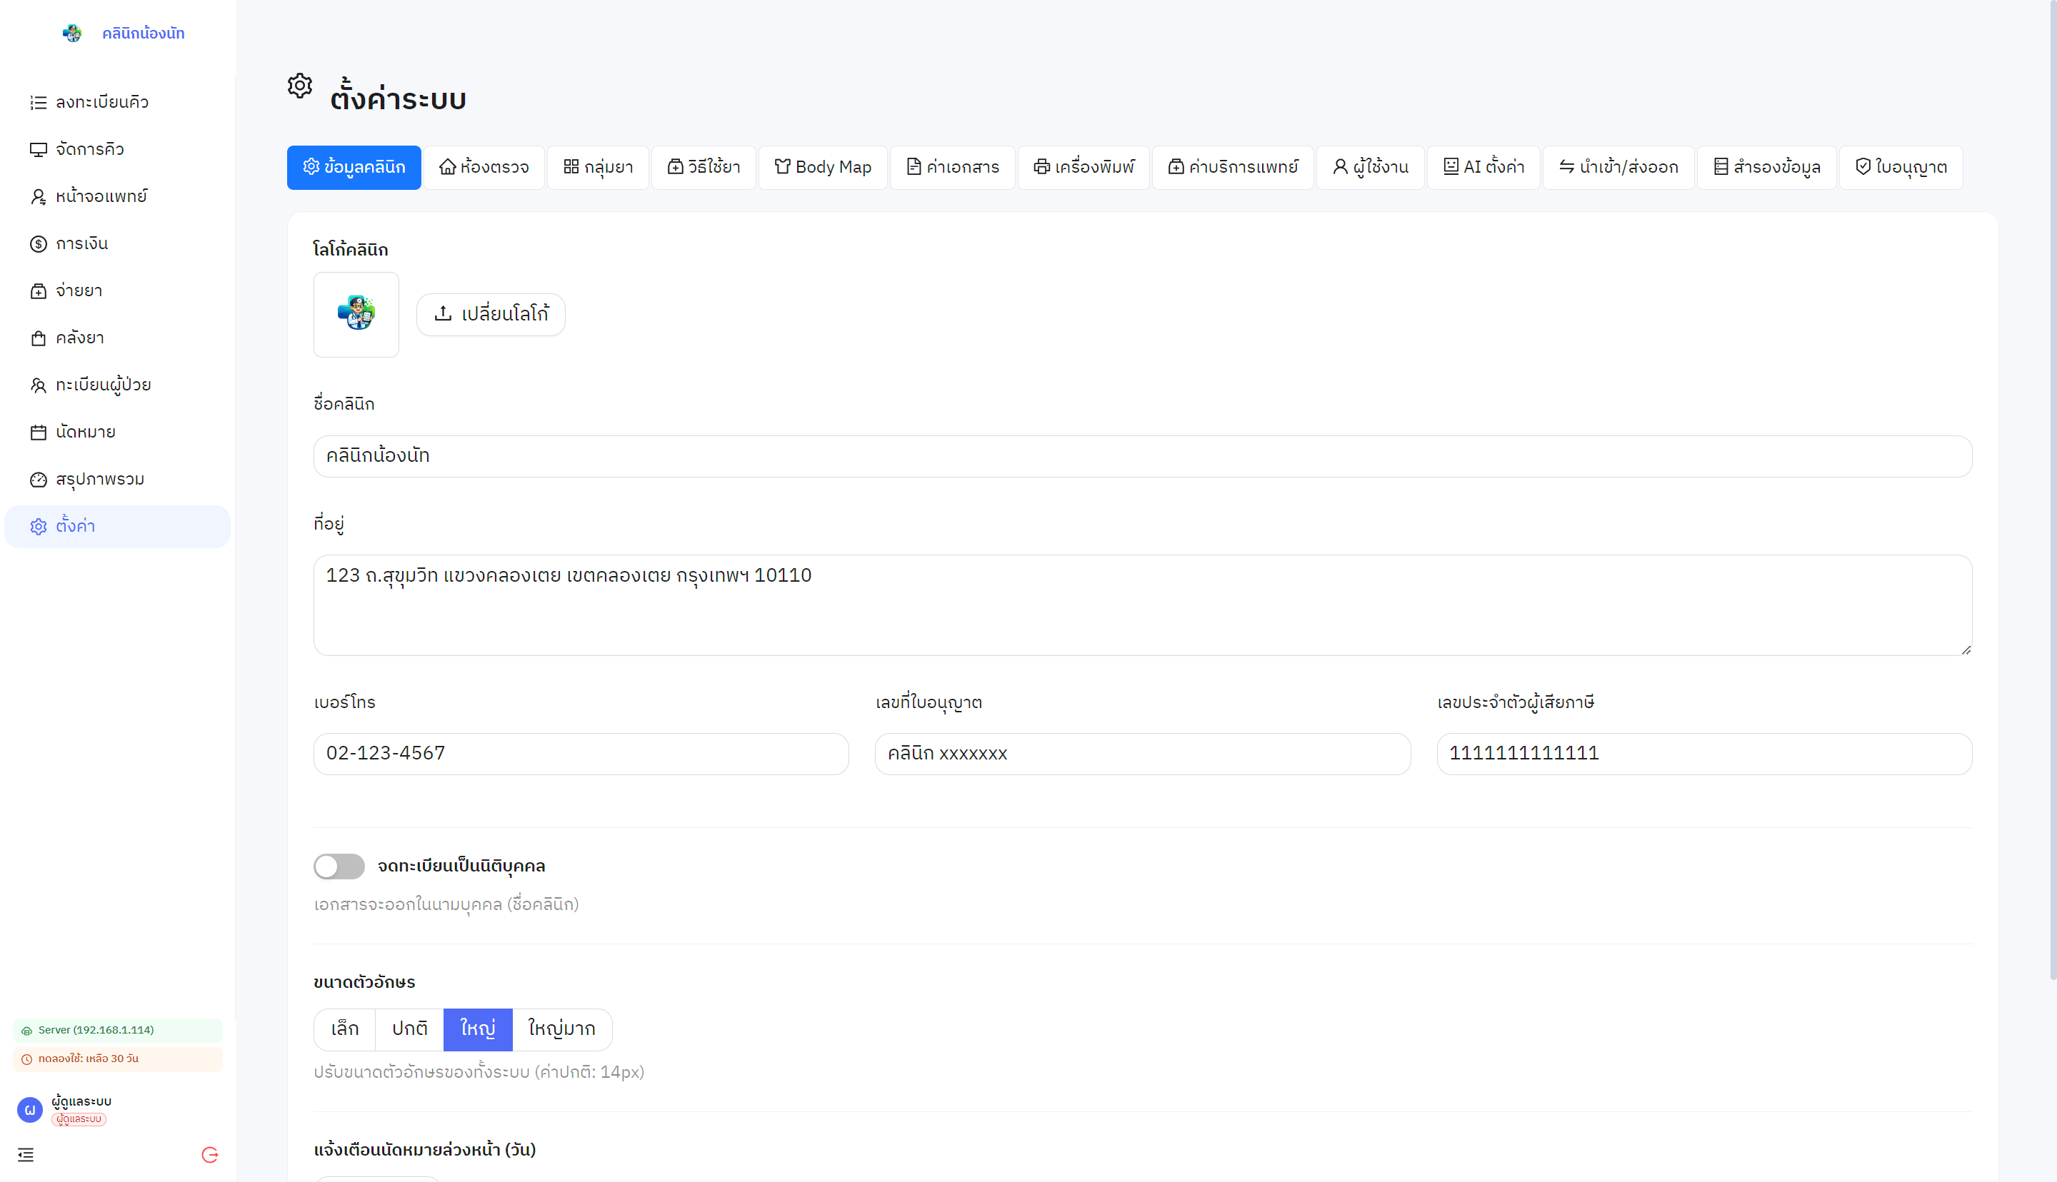
Task: Switch to เครื่องพิมพ์ printer tab
Action: pyautogui.click(x=1083, y=167)
